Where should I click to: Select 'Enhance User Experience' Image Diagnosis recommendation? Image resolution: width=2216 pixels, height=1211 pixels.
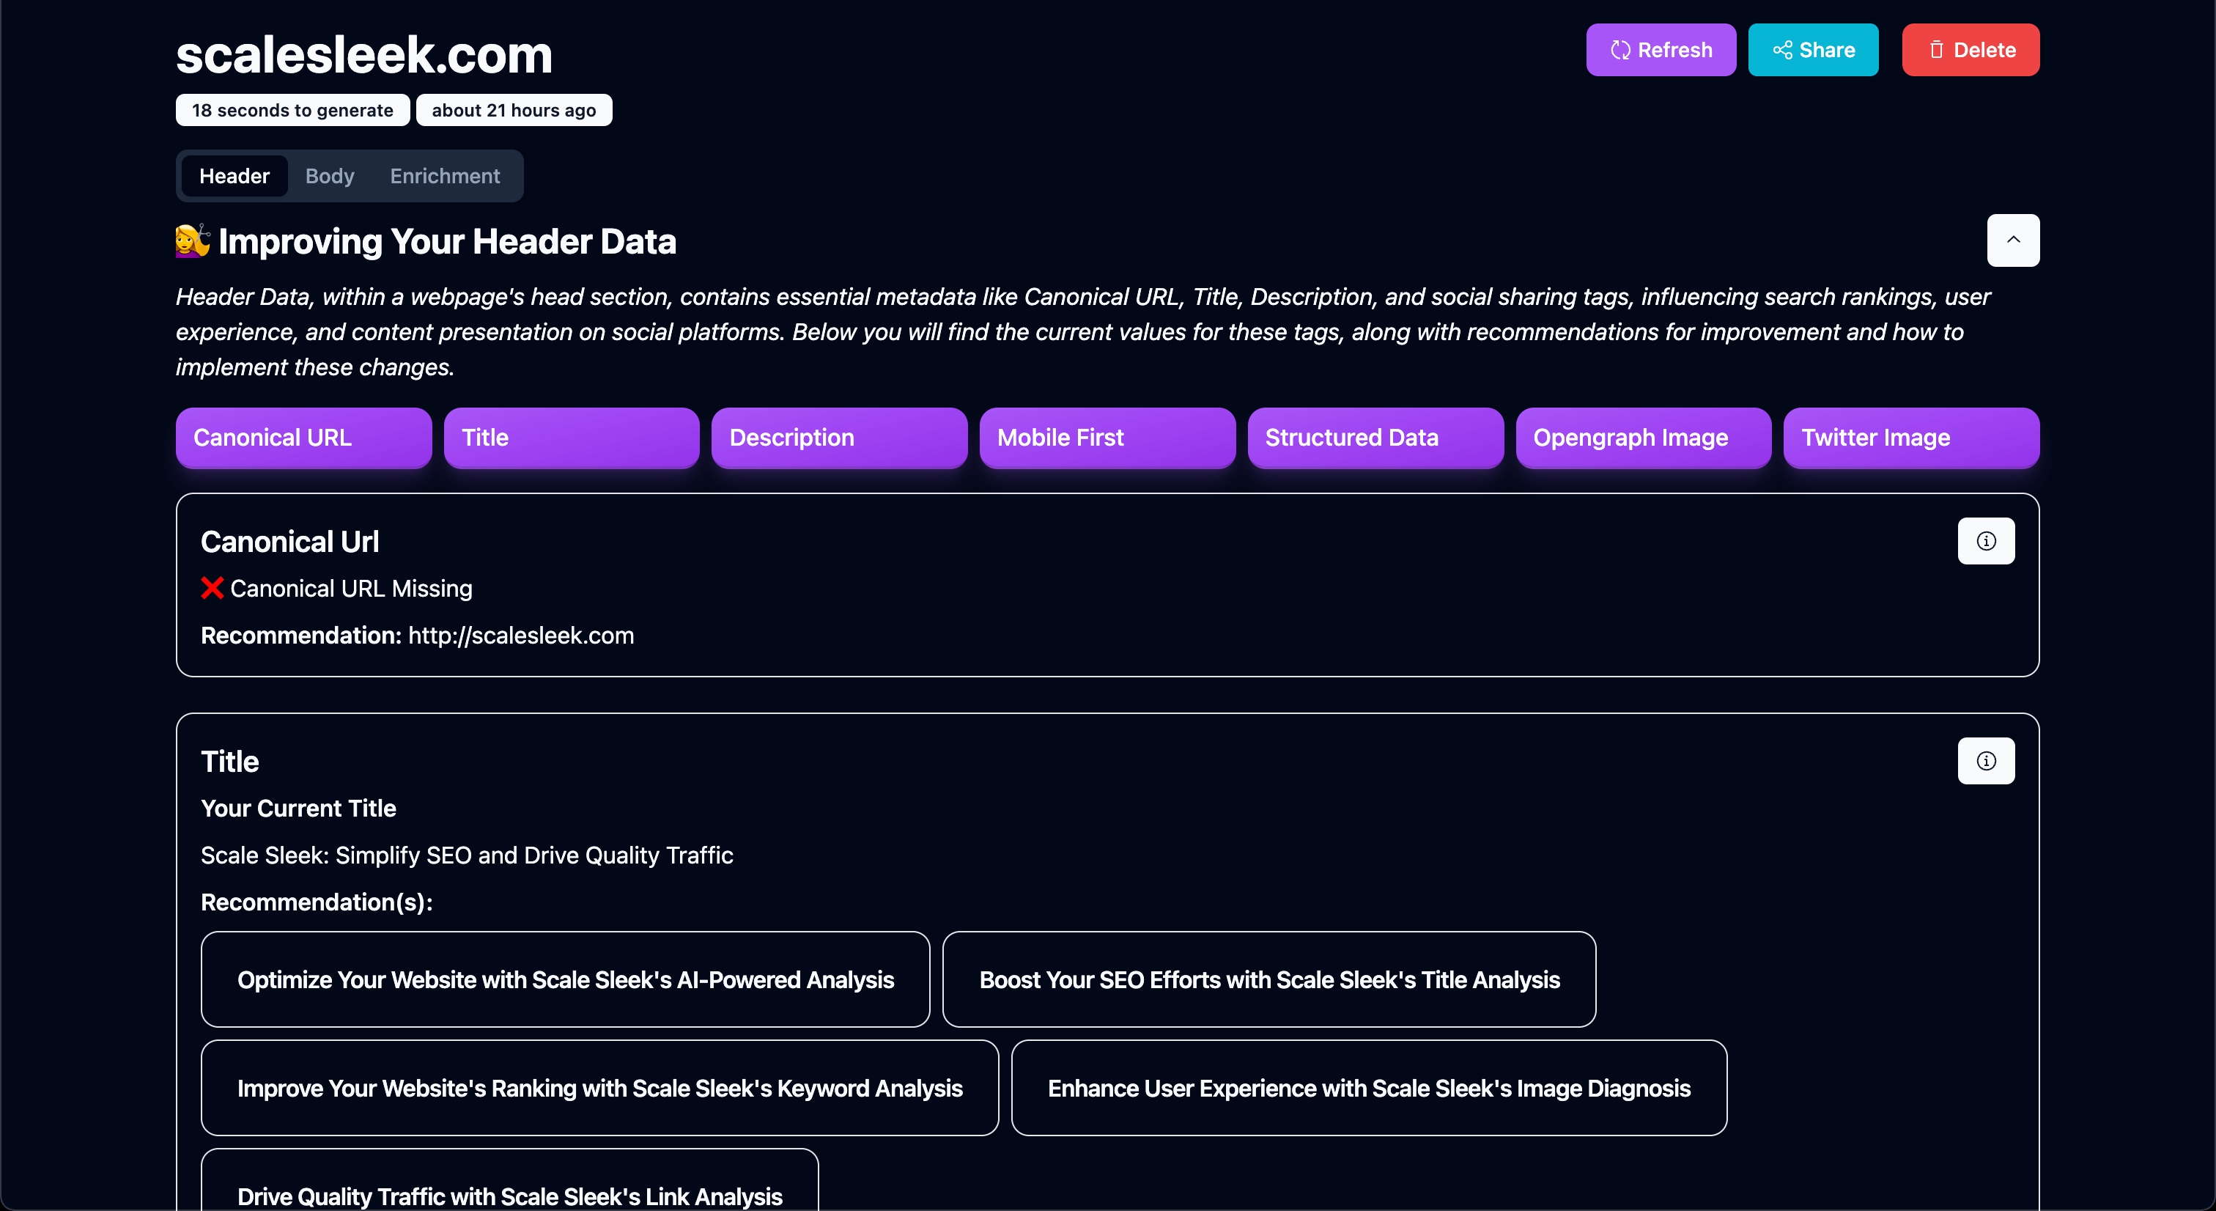click(1369, 1088)
